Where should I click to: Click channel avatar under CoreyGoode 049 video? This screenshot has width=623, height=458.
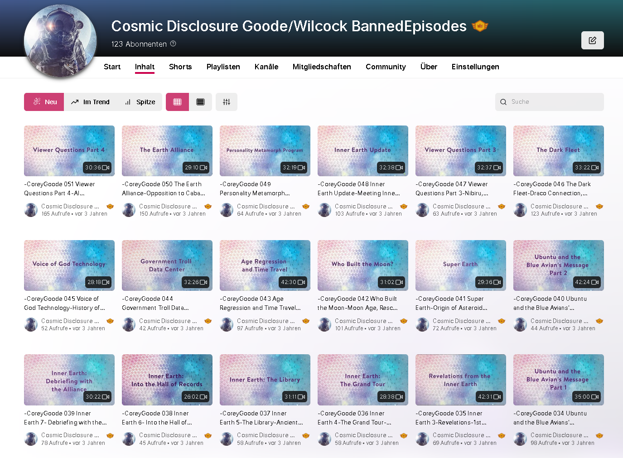click(x=227, y=210)
